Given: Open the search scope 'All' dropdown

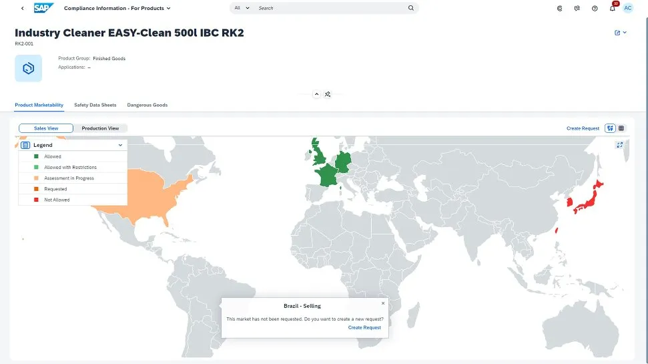Looking at the screenshot, I should coord(242,8).
